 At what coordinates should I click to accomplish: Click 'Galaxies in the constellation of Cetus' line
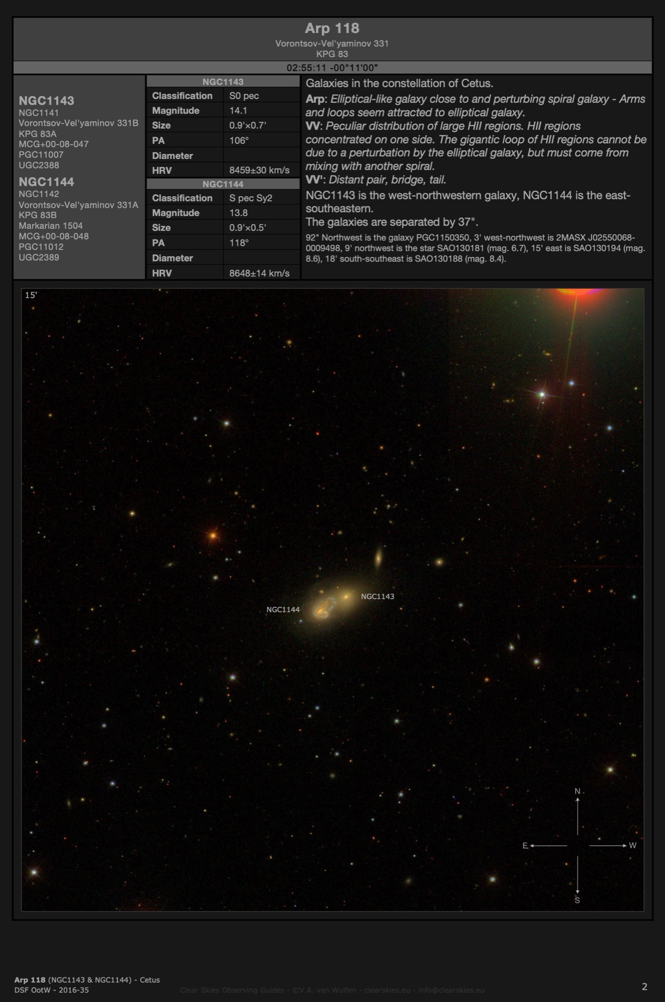(x=400, y=84)
